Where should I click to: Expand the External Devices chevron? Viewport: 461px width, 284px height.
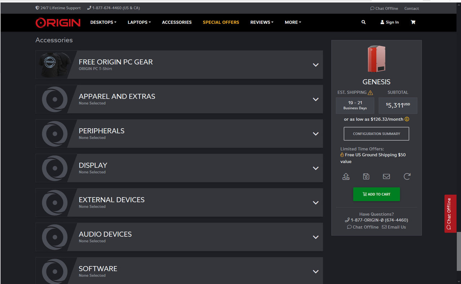(316, 203)
